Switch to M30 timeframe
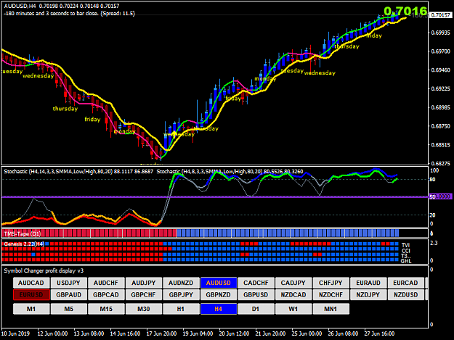 tap(144, 309)
